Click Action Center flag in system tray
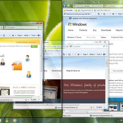The width and height of the screenshot is (123, 123). click(x=121, y=120)
